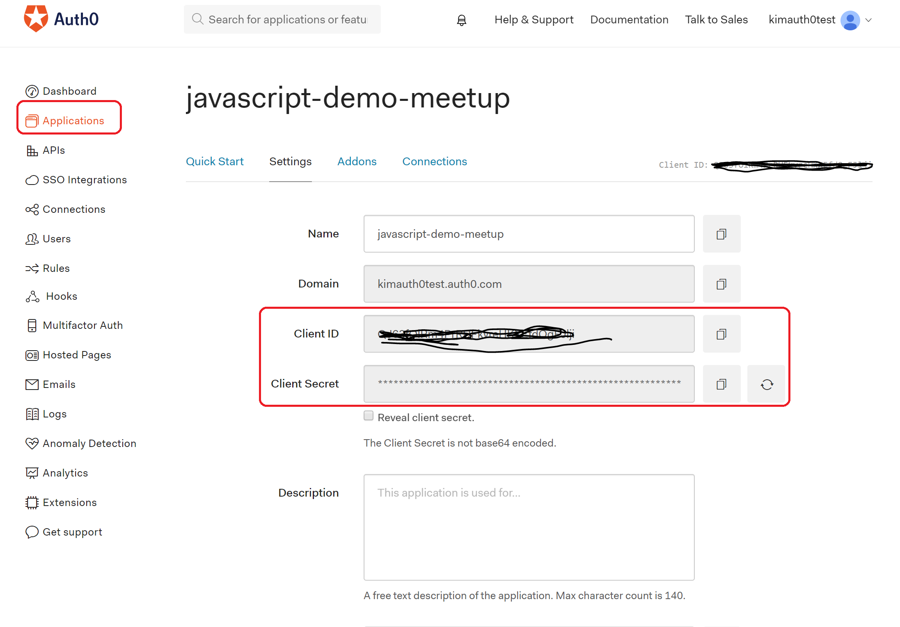Copy the Client Secret
This screenshot has width=900, height=627.
click(x=721, y=384)
